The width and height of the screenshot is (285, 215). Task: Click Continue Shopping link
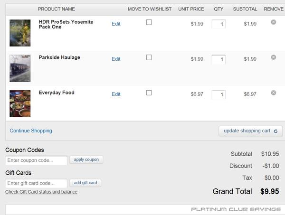click(x=31, y=131)
